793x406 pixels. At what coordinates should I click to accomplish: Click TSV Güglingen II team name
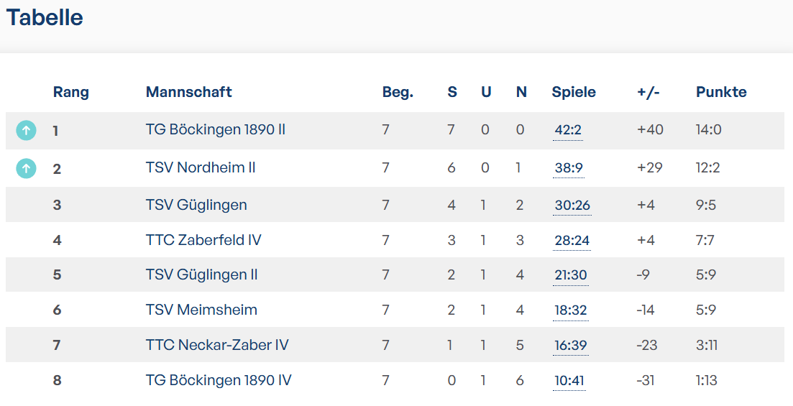[201, 275]
